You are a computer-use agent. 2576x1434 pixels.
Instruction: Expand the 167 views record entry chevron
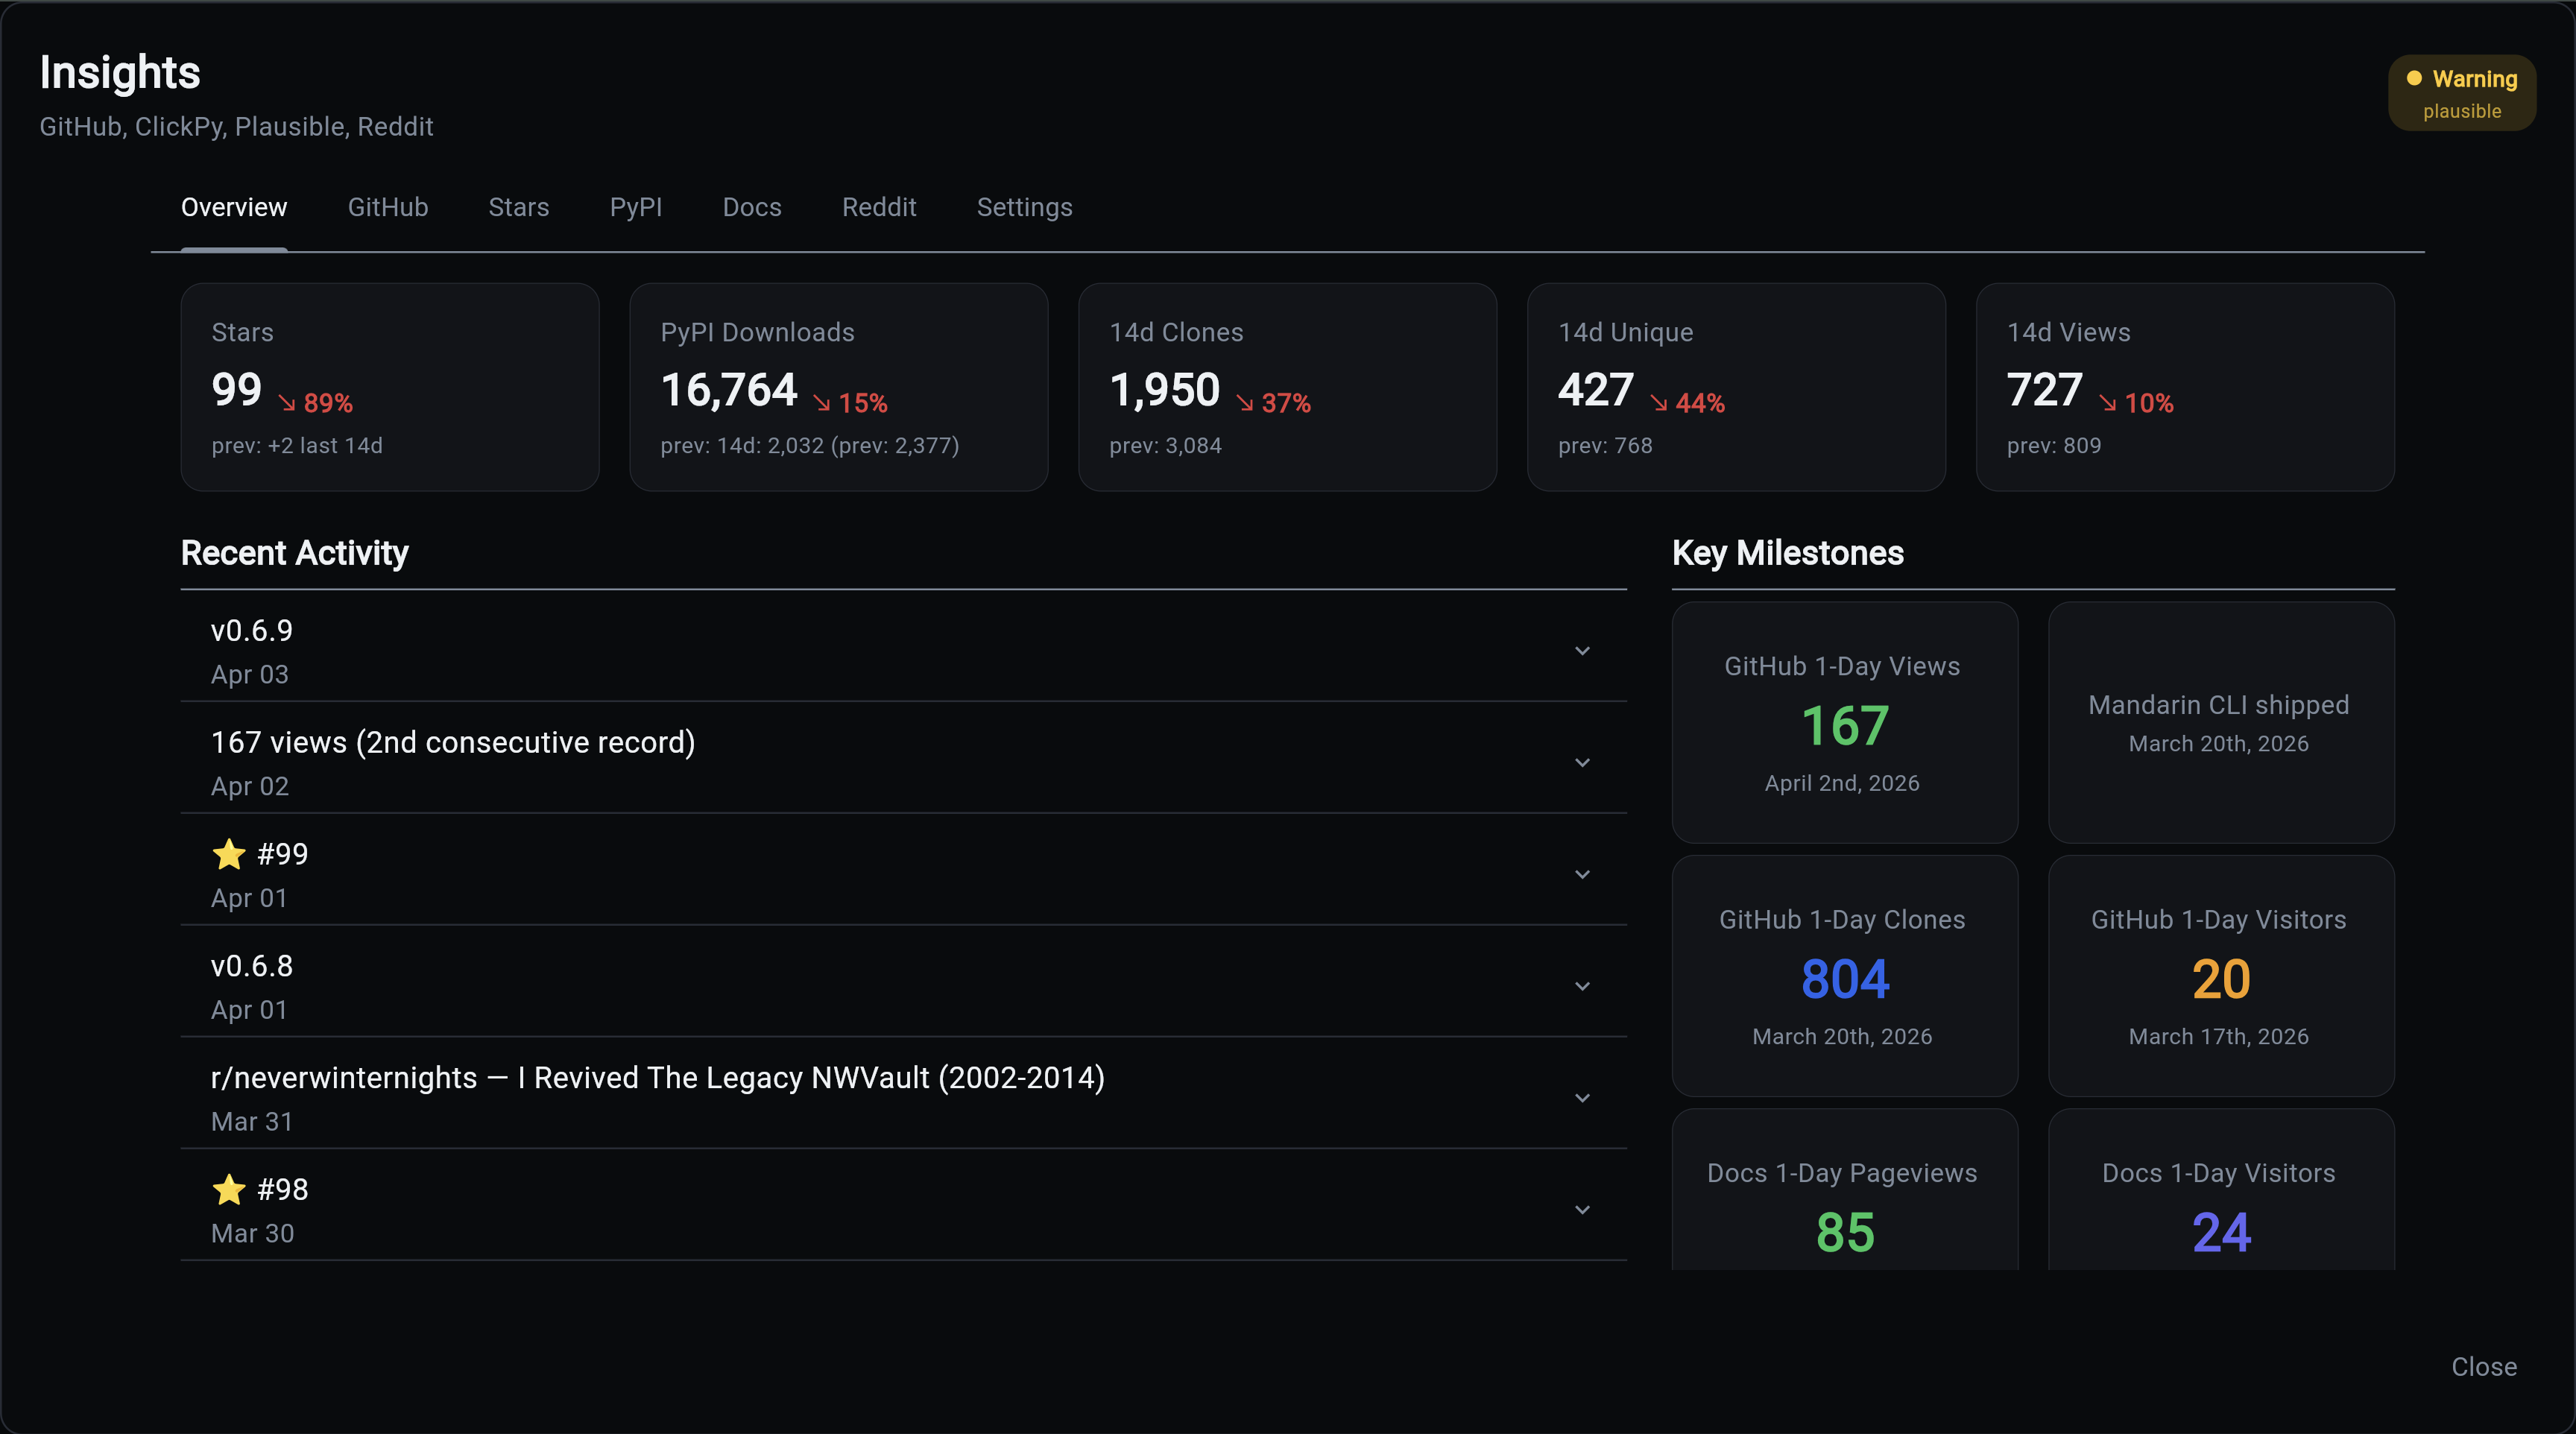pyautogui.click(x=1582, y=763)
